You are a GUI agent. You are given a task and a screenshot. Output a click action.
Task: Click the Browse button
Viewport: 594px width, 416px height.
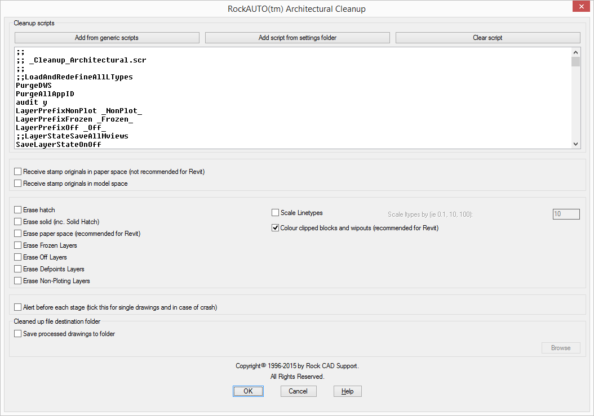pyautogui.click(x=561, y=348)
